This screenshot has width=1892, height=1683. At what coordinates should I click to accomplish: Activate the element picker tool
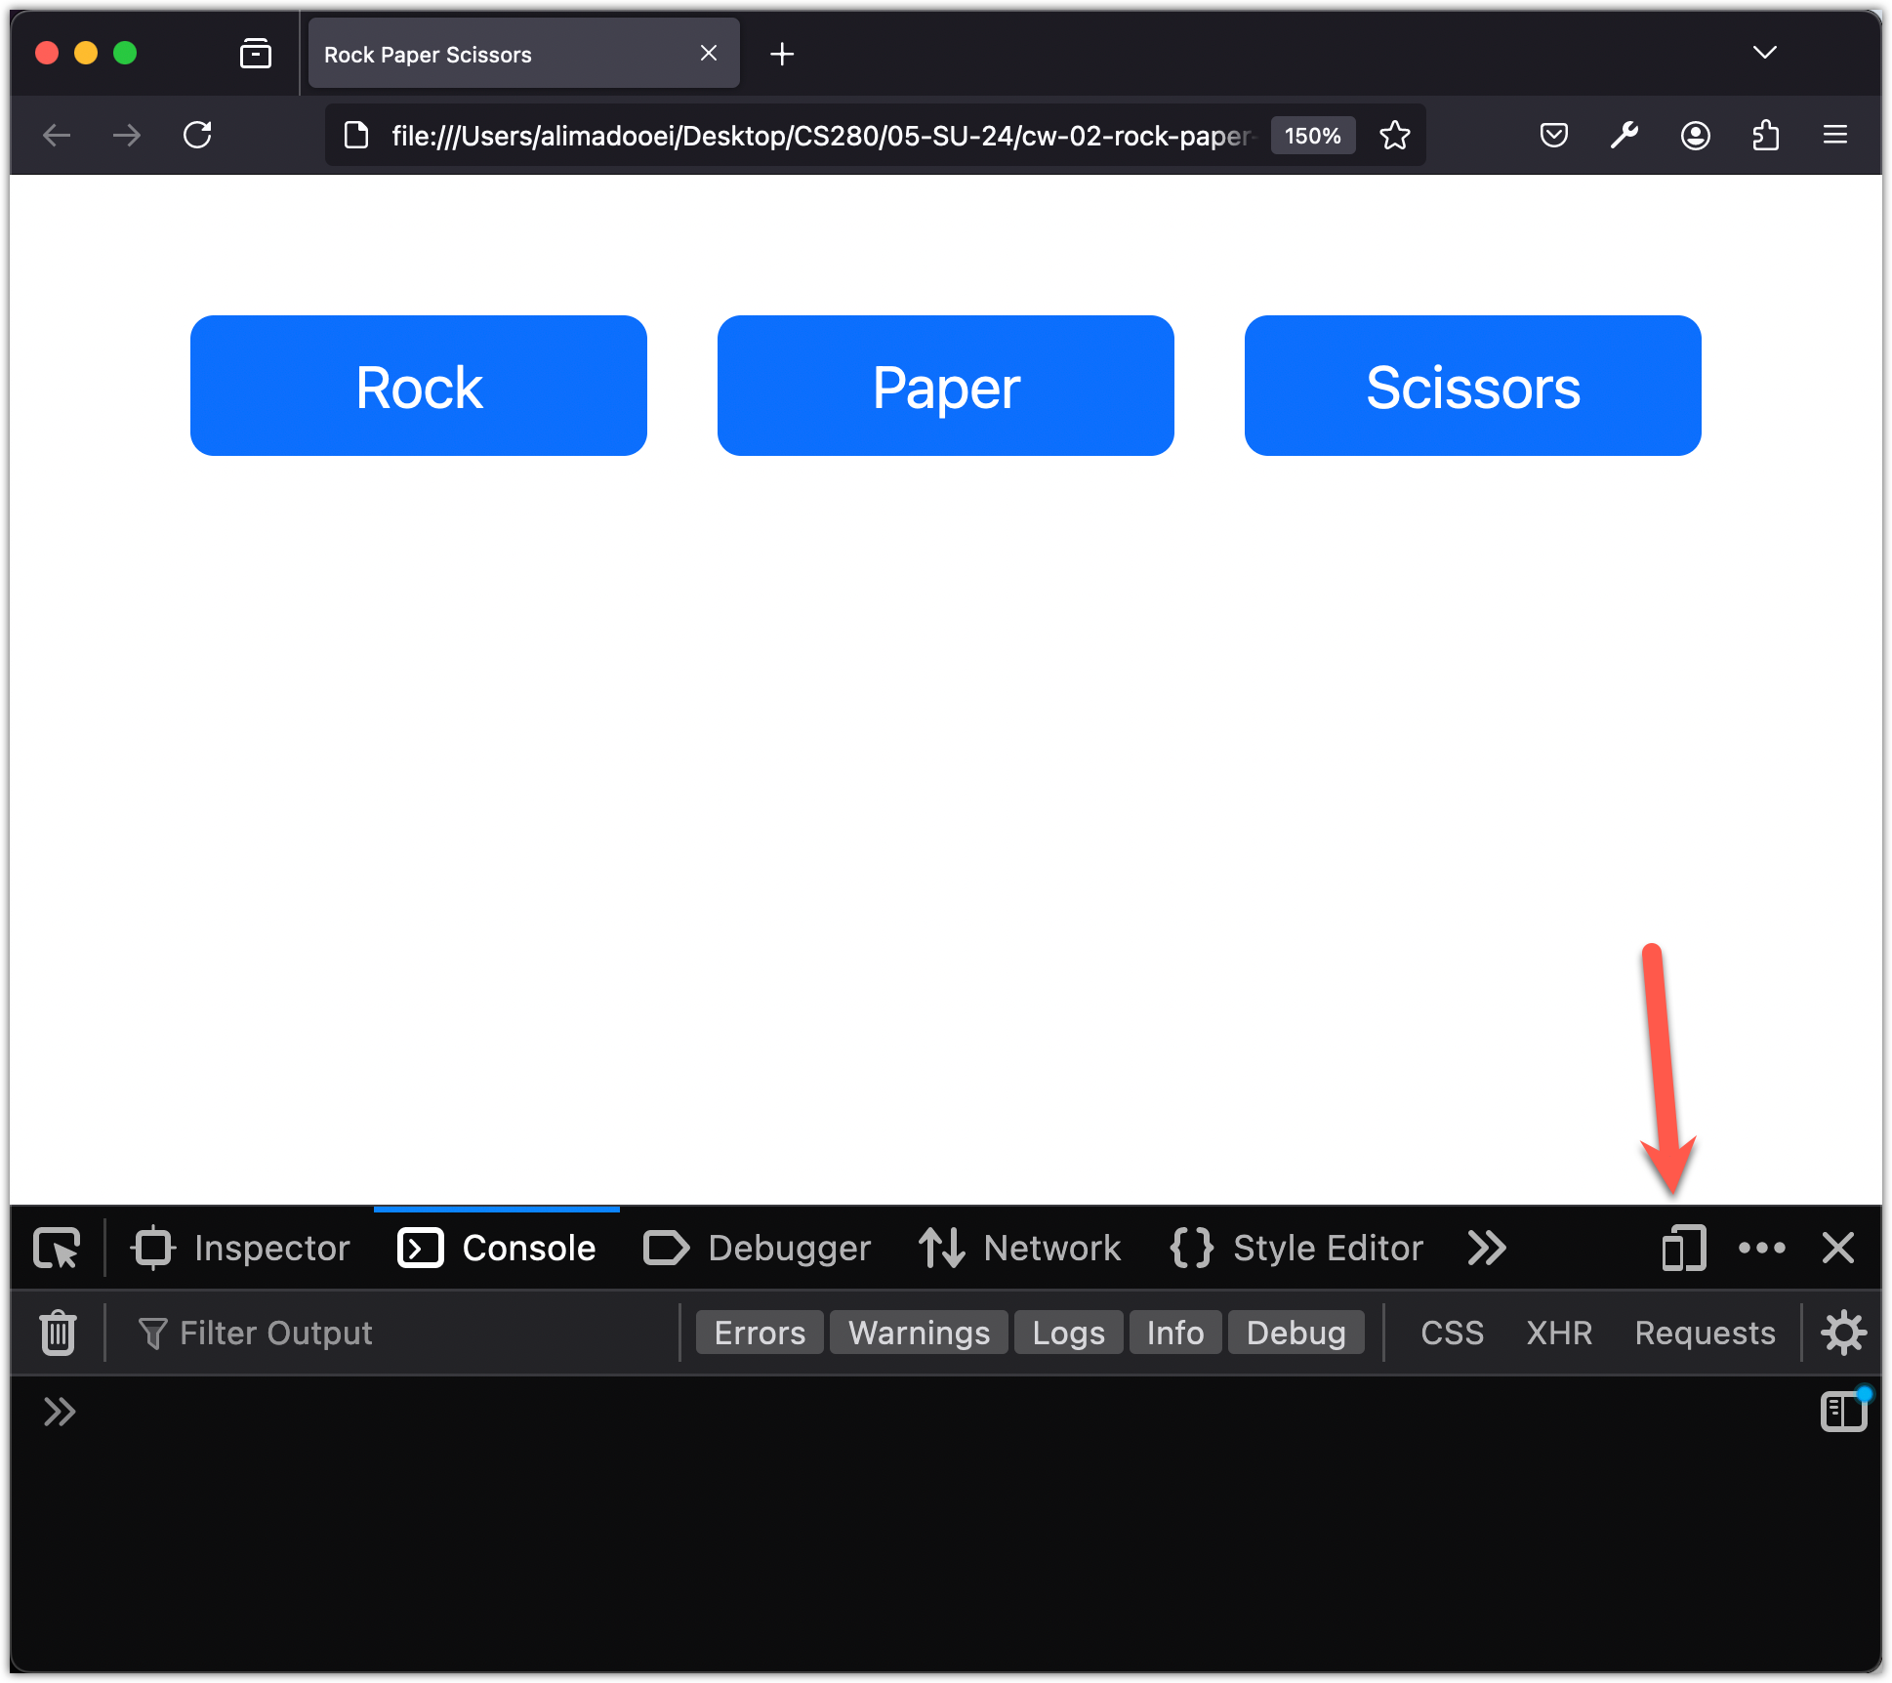(x=57, y=1248)
